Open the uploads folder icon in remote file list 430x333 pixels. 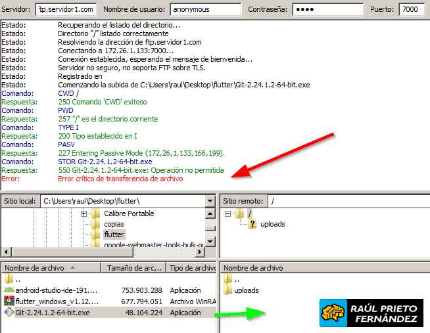228,290
